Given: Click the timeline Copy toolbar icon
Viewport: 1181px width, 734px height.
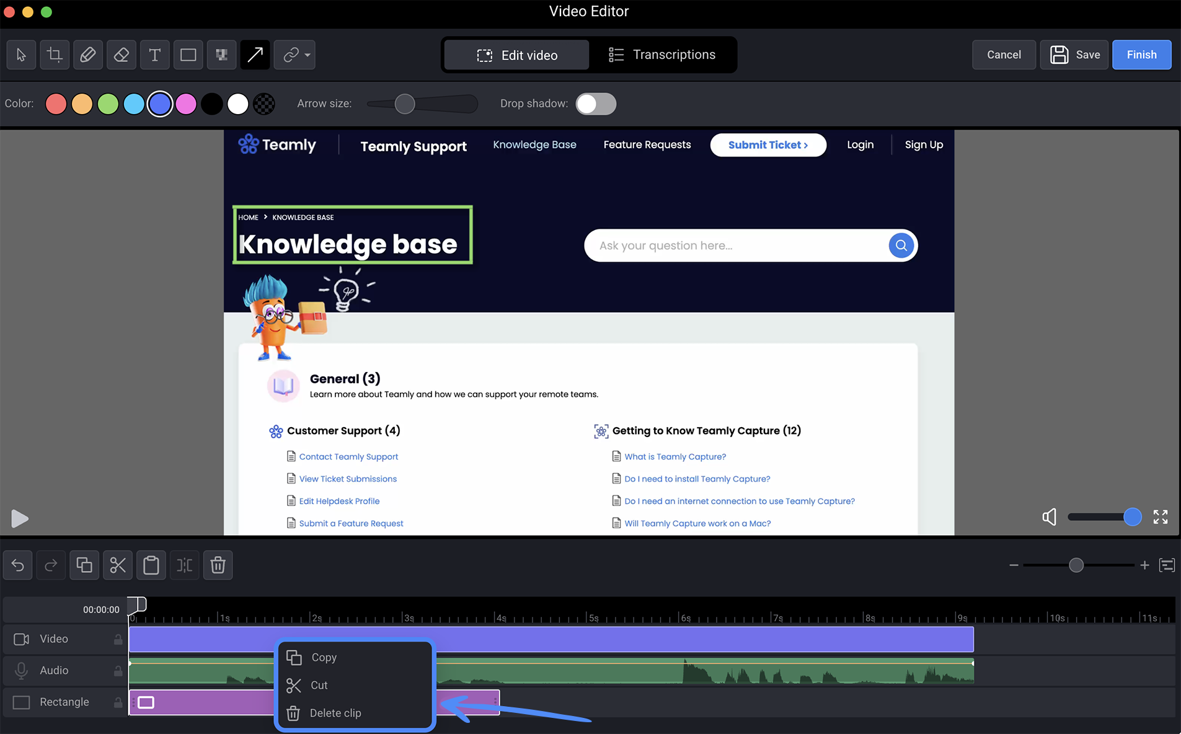Looking at the screenshot, I should pyautogui.click(x=84, y=565).
